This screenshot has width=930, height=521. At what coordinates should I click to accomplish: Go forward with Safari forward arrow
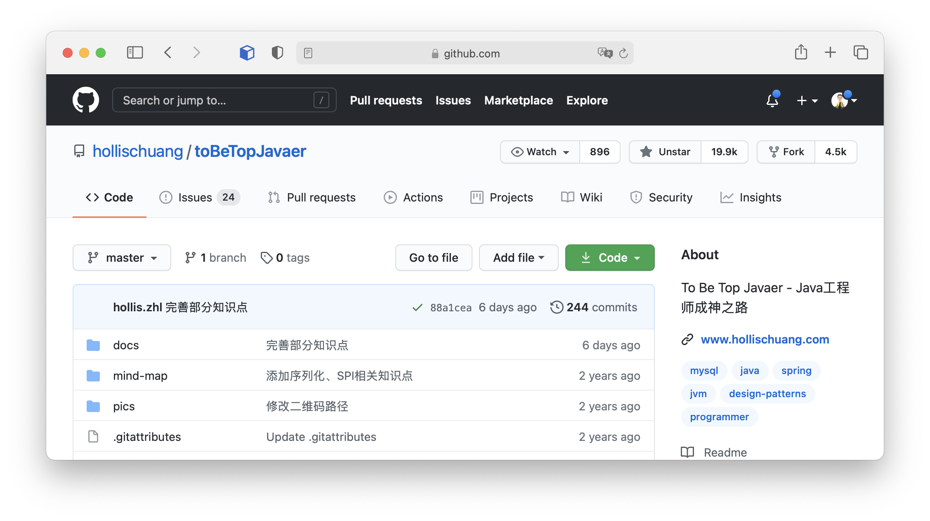tap(196, 52)
